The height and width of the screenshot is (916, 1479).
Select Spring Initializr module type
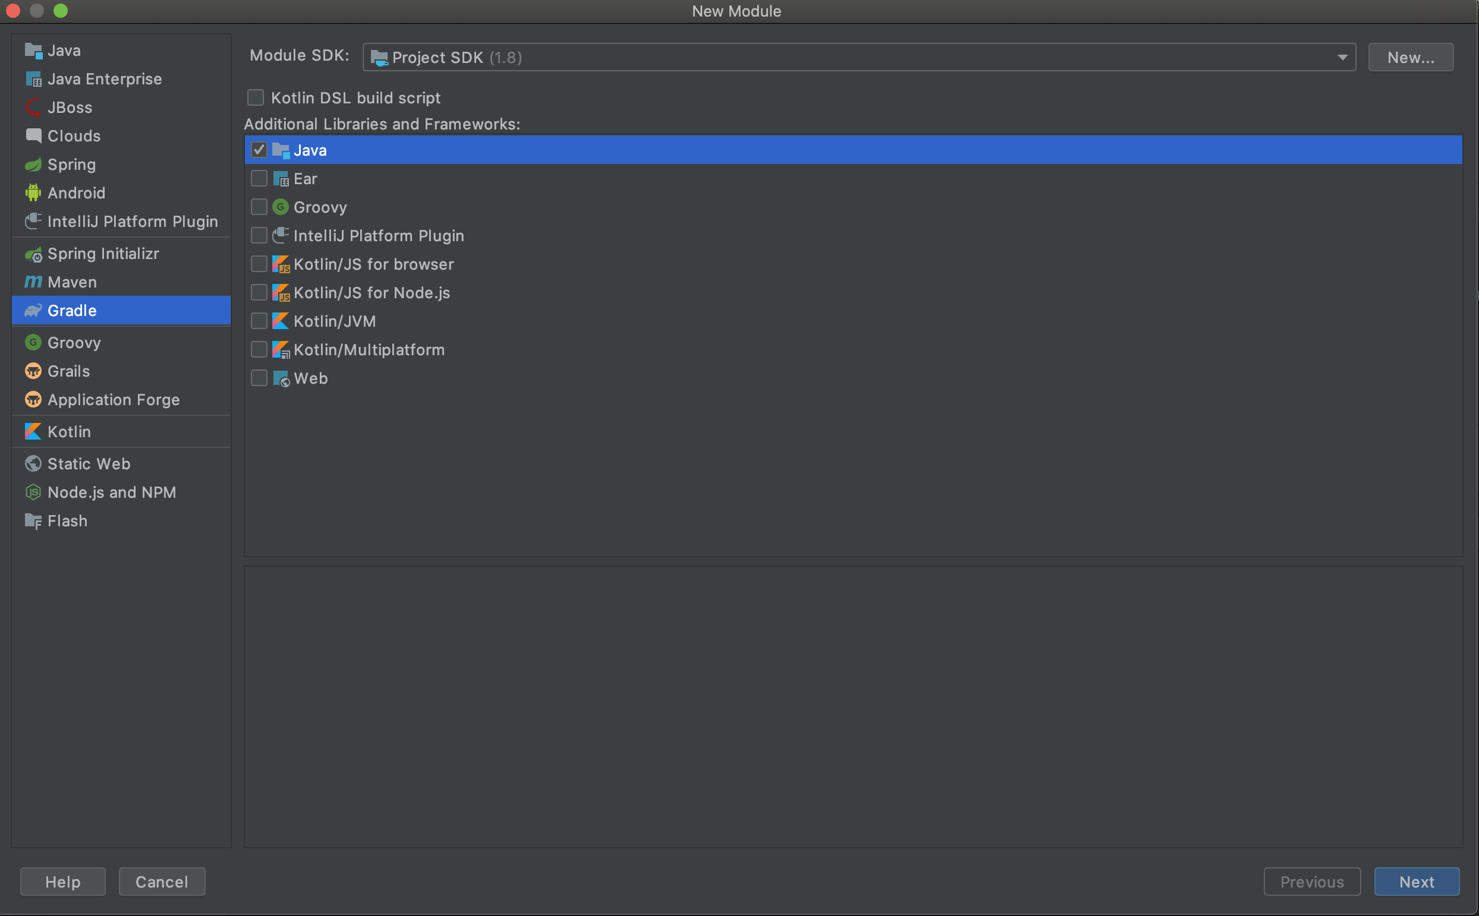coord(103,254)
